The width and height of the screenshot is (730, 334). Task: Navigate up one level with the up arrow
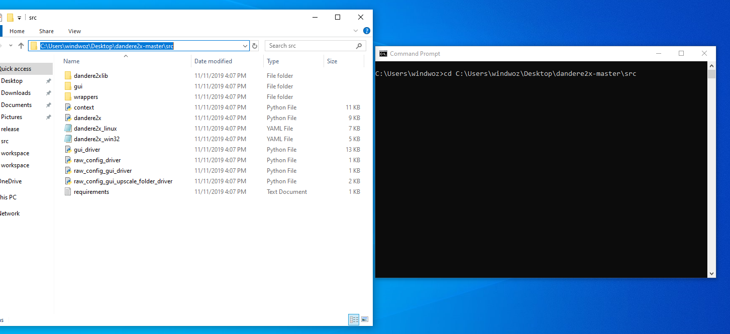[21, 45]
